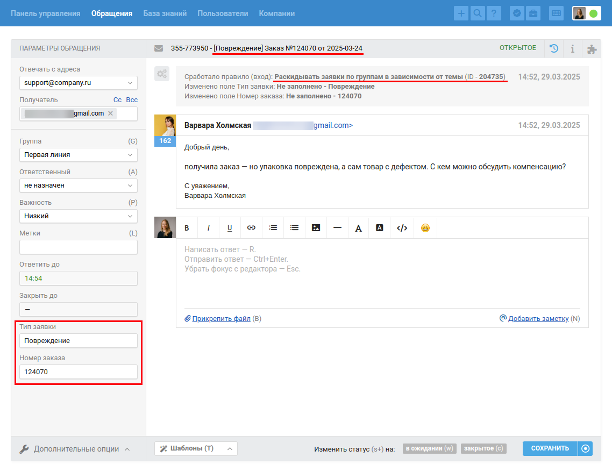
Task: Toggle underline formatting in editor
Action: coord(230,227)
